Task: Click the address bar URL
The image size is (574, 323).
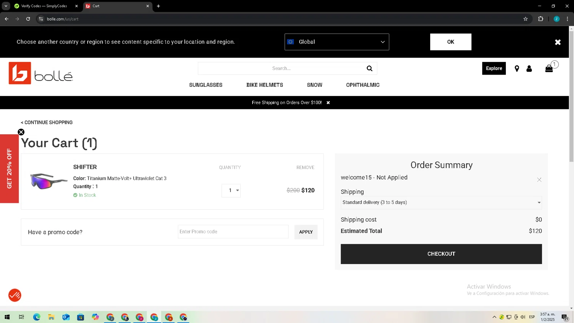Action: point(62,19)
